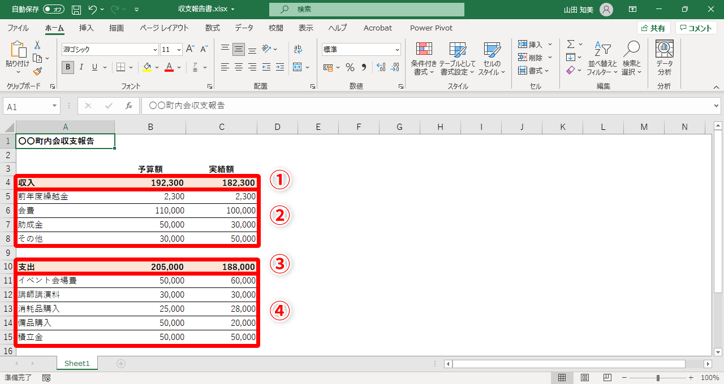Viewport: 724px width, 384px height.
Task: Toggle Normal view in status bar
Action: [562, 377]
